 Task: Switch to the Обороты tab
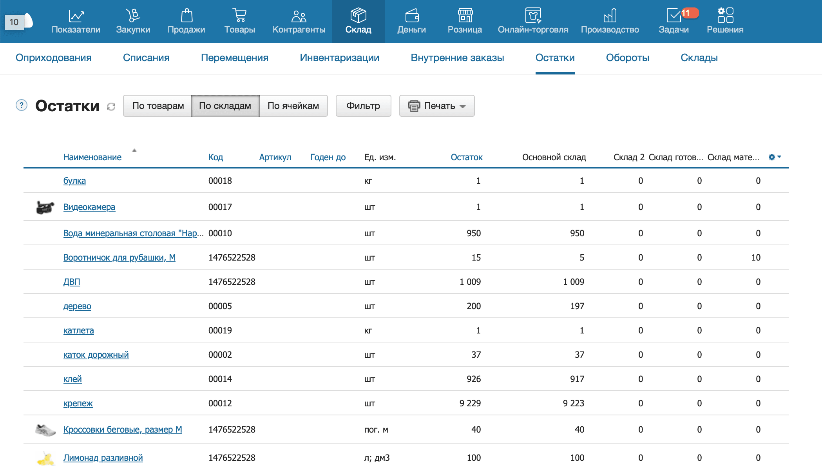[x=627, y=58]
